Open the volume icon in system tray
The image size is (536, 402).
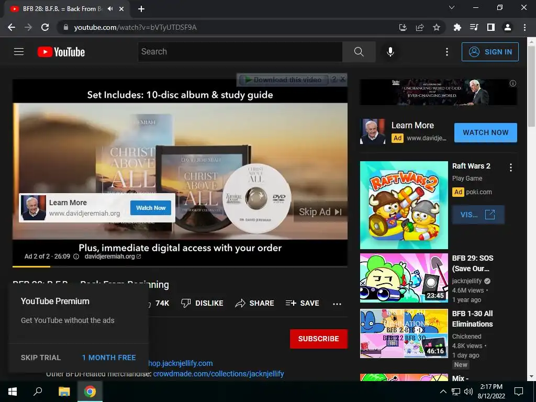click(x=468, y=392)
